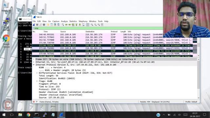Open the Telephony menu
Image resolution: width=210 pixels, height=118 pixels.
pos(83,21)
